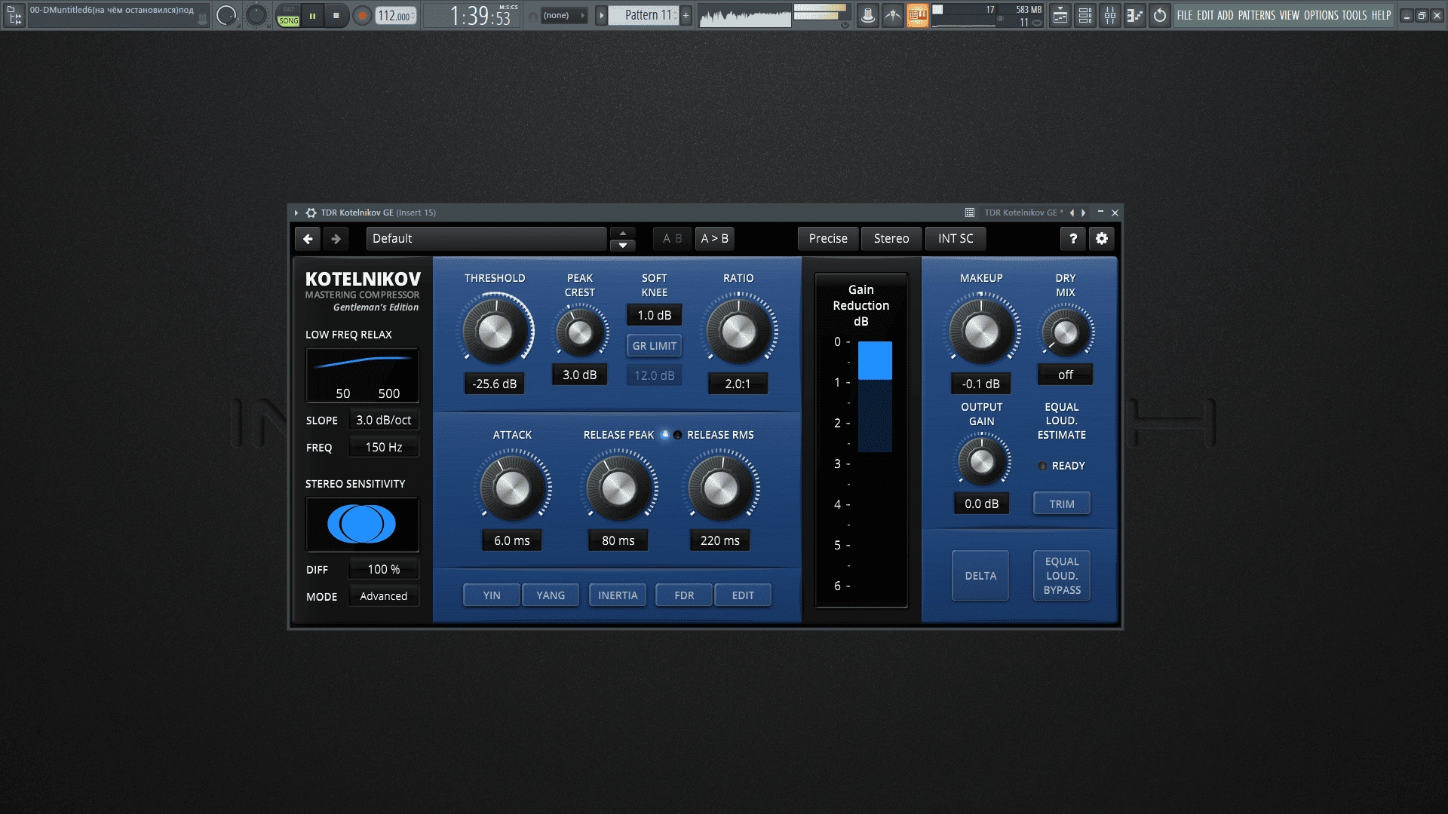Toggle the toolbar icon between cone and highlighted icons
This screenshot has height=814, width=1448.
pos(892,15)
